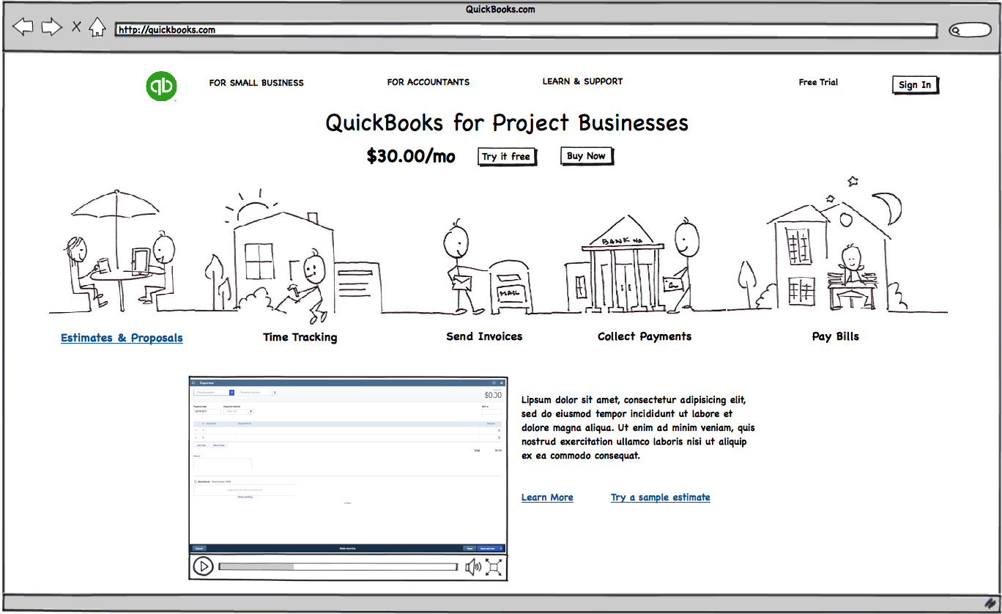1002x614 pixels.
Task: Click the Payment date field
Action: tap(207, 412)
